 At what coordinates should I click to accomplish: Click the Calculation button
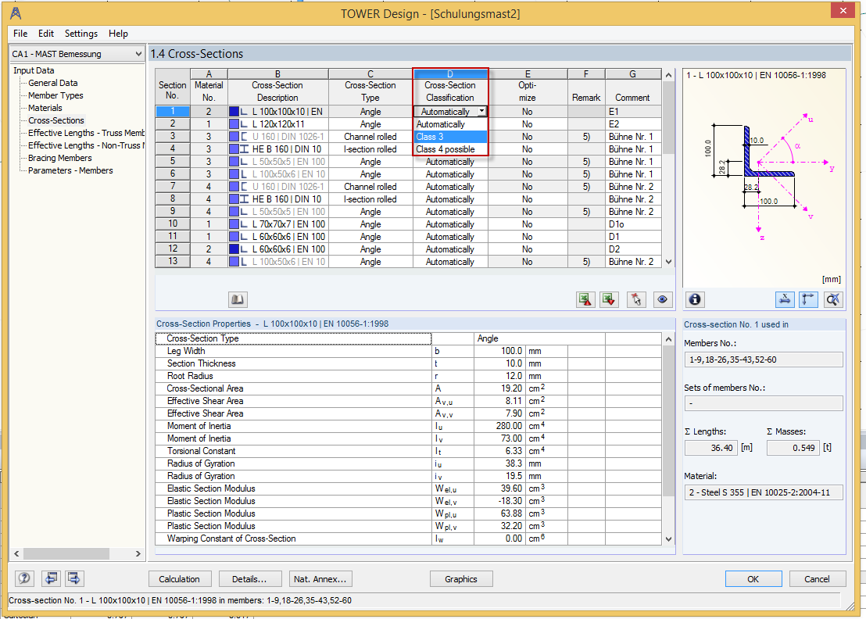click(x=179, y=579)
